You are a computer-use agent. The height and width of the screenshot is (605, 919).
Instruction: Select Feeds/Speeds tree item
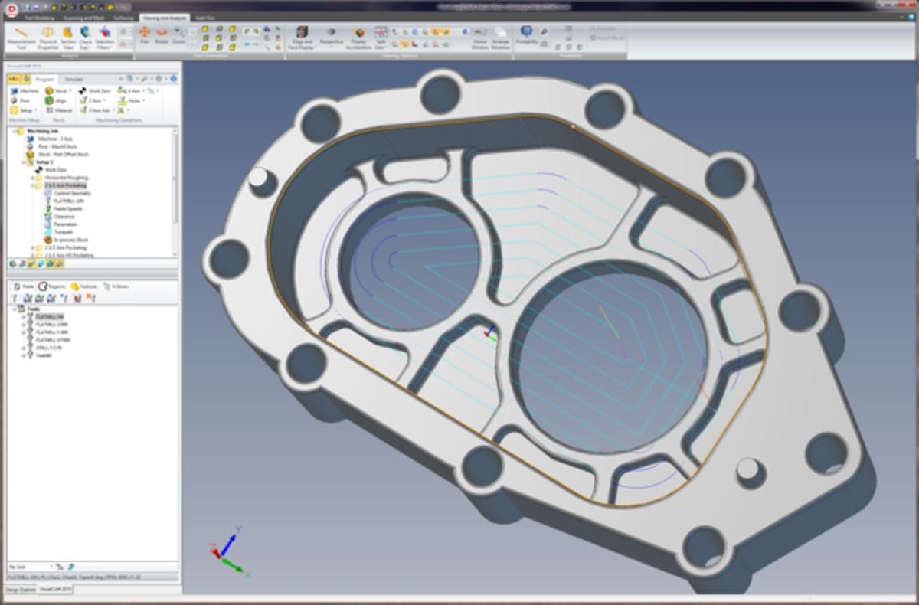[67, 208]
